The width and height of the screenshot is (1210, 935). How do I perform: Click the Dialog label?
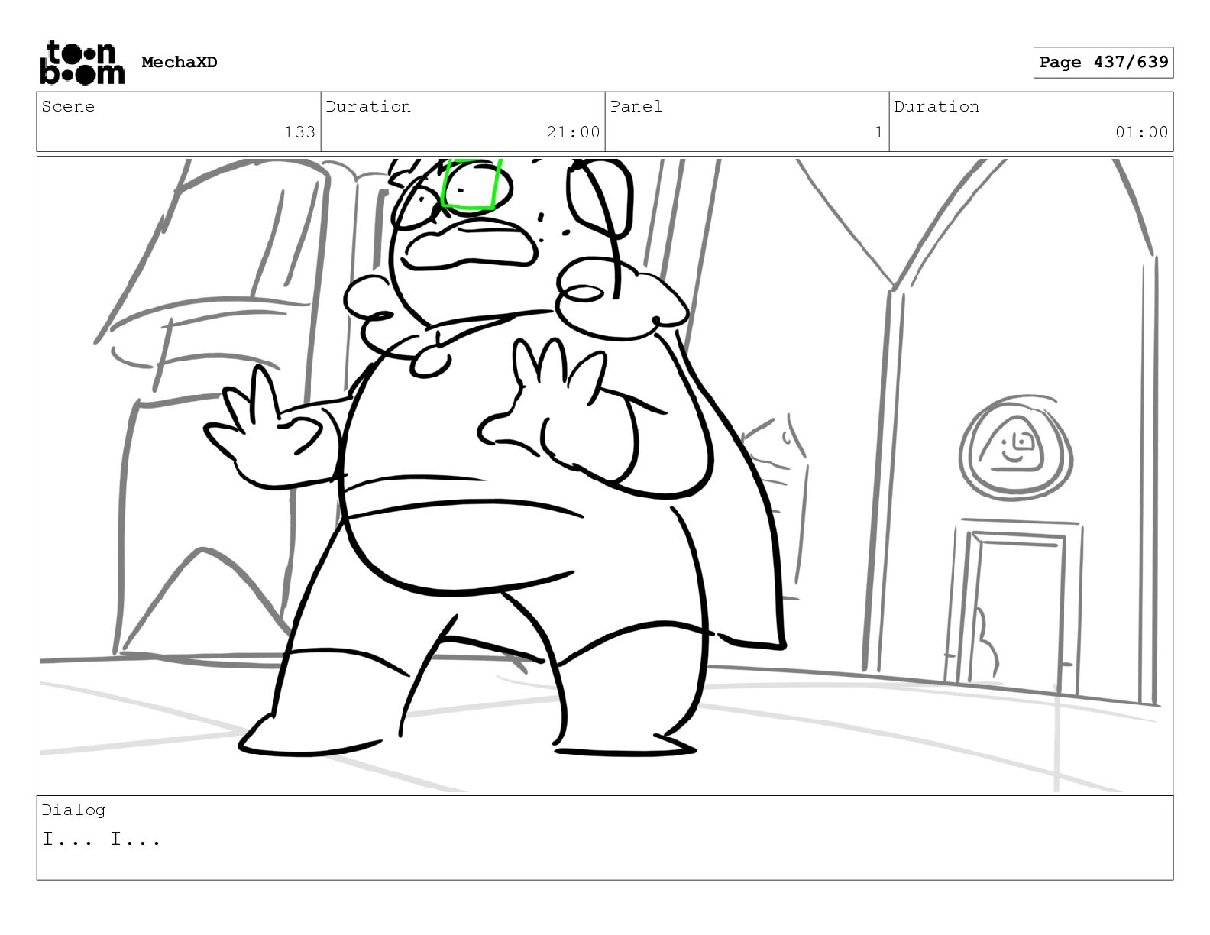(73, 810)
